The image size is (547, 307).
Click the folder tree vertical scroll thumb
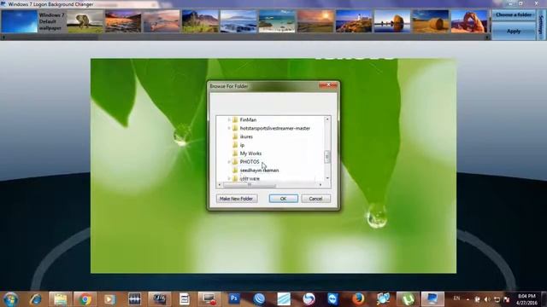pyautogui.click(x=327, y=157)
